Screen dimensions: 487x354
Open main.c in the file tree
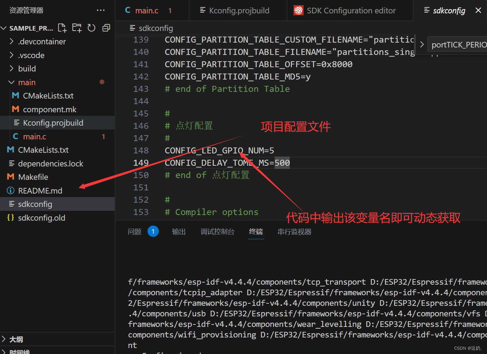point(57,136)
